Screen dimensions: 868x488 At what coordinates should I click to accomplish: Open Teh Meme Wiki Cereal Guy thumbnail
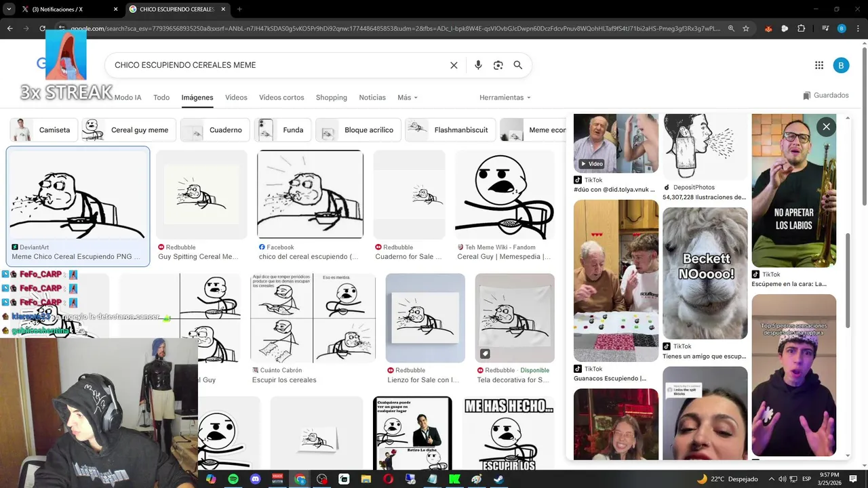pos(505,195)
